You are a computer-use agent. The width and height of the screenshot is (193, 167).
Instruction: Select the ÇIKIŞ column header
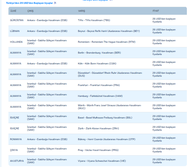click(30, 11)
